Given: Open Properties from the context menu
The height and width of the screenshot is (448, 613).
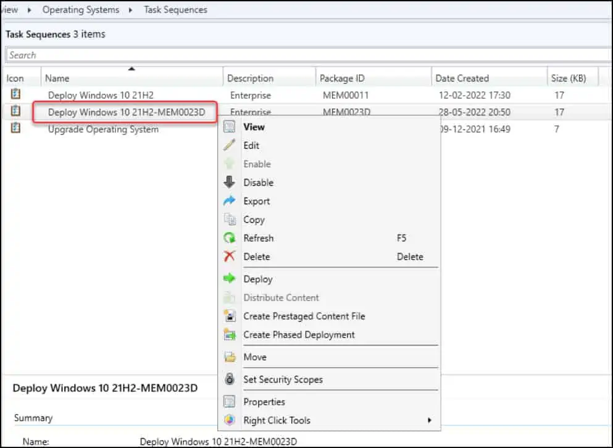Looking at the screenshot, I should click(328, 402).
